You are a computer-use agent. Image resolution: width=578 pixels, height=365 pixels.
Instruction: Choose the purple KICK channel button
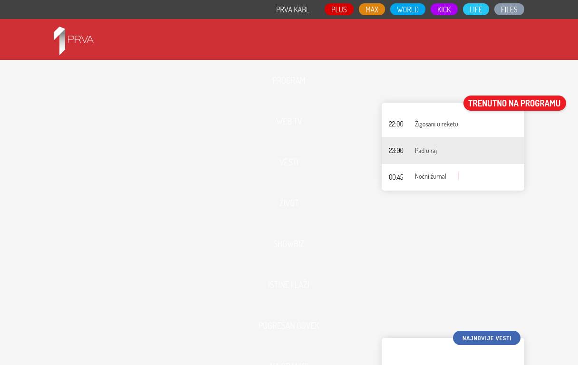tap(443, 10)
